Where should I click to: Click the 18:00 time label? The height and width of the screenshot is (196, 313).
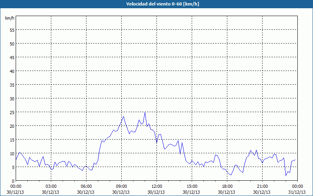tap(227, 187)
